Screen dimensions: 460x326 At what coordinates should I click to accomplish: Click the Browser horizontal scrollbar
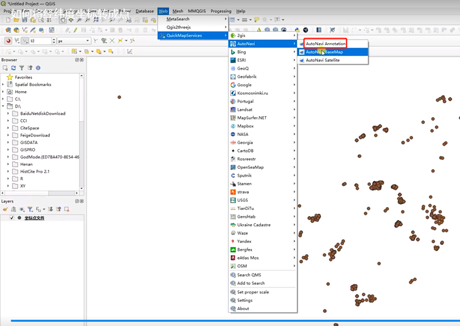pyautogui.click(x=39, y=193)
